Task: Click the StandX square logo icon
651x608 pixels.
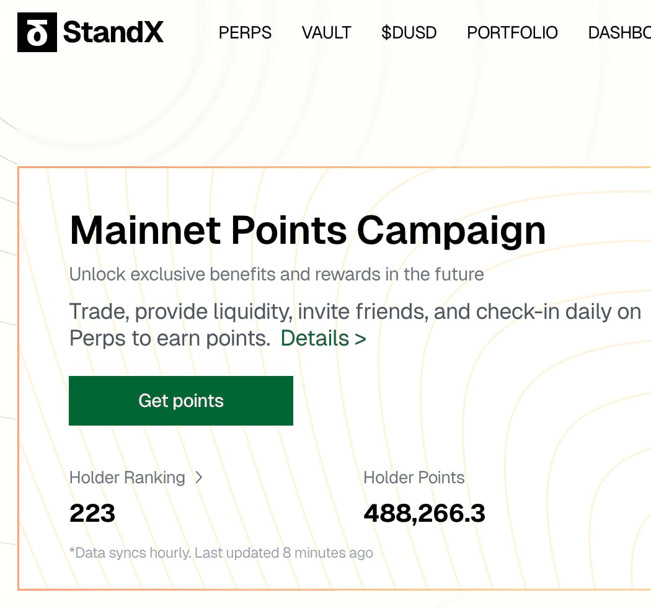Action: coord(37,32)
